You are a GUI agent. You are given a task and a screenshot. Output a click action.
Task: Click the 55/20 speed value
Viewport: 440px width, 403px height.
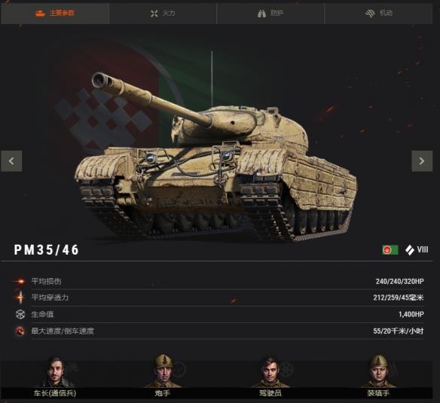click(399, 331)
